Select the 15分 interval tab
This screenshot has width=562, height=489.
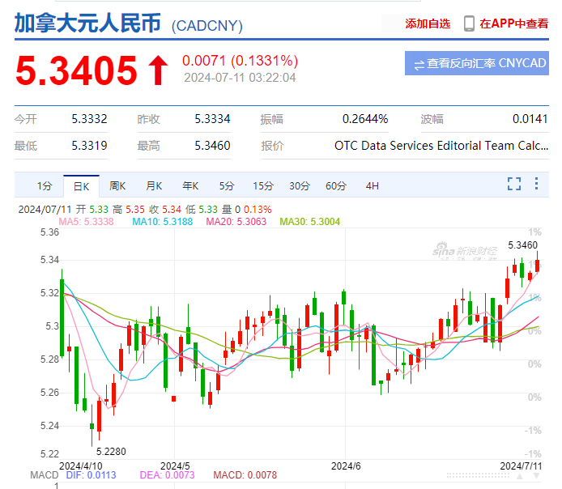coord(263,186)
